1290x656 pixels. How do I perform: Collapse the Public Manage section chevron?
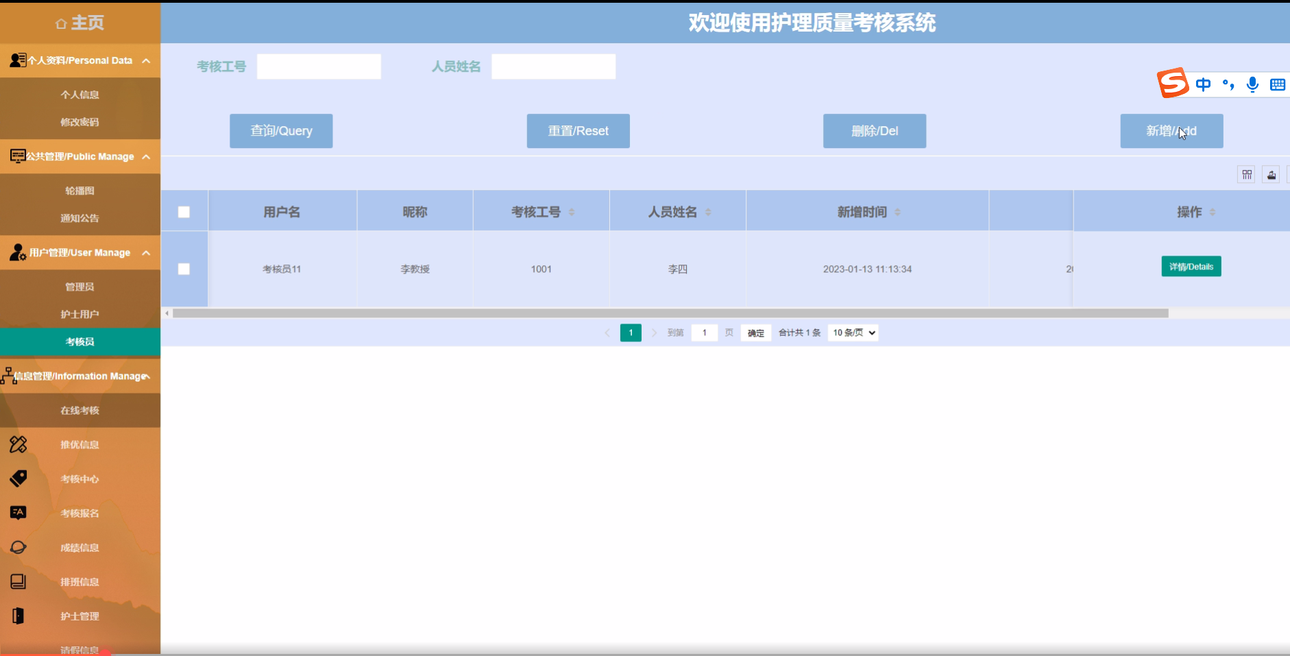click(x=146, y=156)
